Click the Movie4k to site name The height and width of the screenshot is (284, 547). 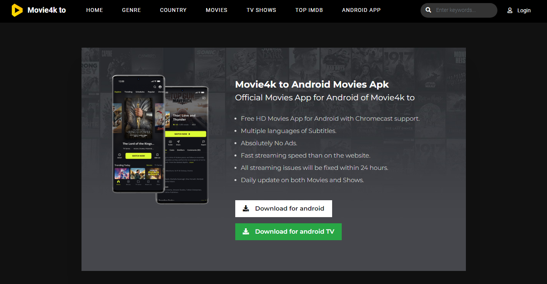point(47,10)
